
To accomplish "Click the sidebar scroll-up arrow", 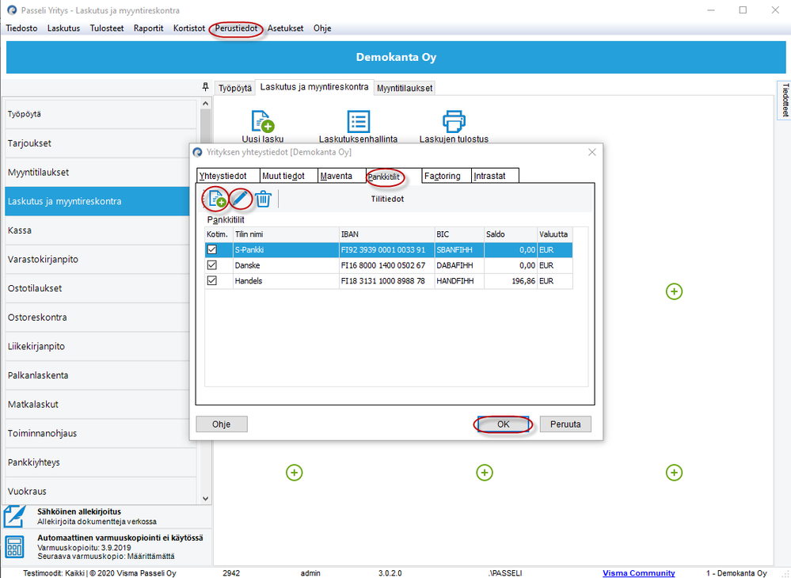I will (x=205, y=104).
